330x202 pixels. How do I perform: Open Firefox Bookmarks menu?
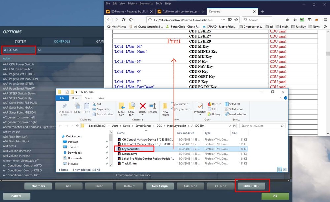[x=146, y=3]
